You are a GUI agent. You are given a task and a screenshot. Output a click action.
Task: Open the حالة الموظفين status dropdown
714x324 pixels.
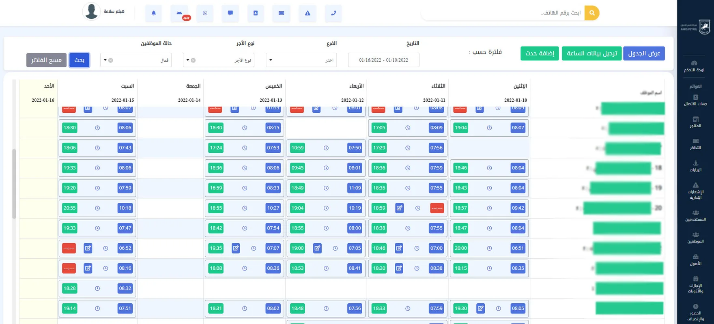(x=136, y=60)
